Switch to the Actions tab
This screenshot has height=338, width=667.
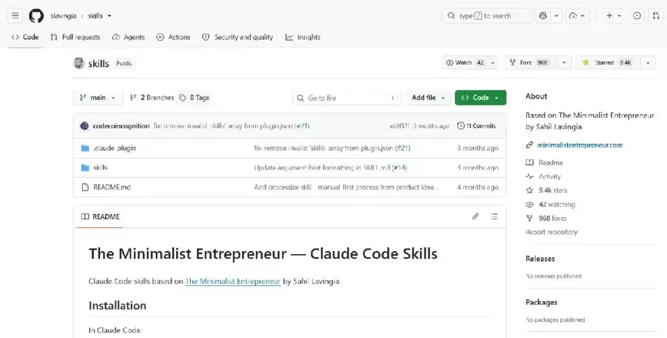point(173,37)
